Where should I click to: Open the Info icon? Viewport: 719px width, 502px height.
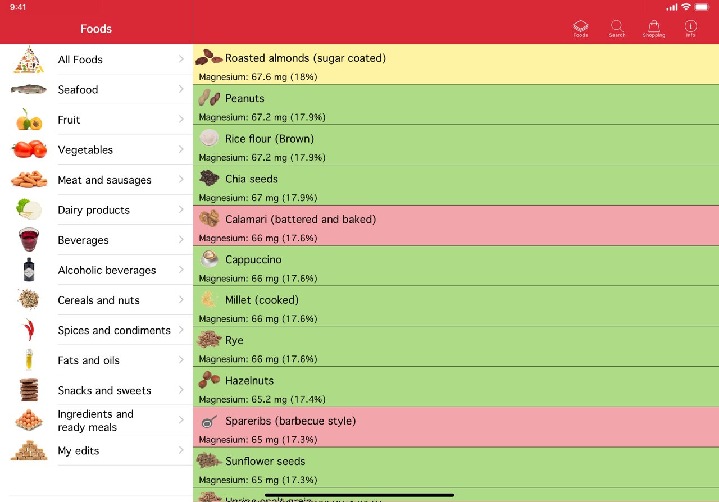(x=690, y=29)
